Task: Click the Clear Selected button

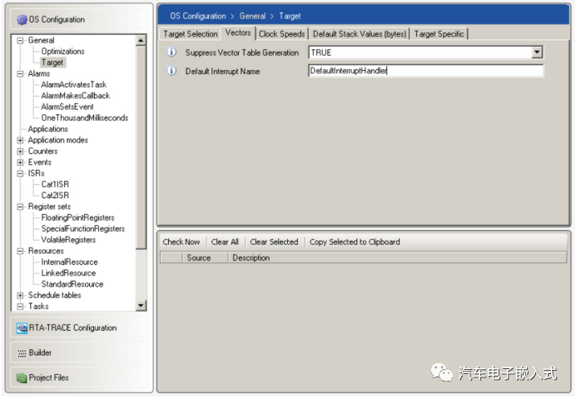Action: 274,242
